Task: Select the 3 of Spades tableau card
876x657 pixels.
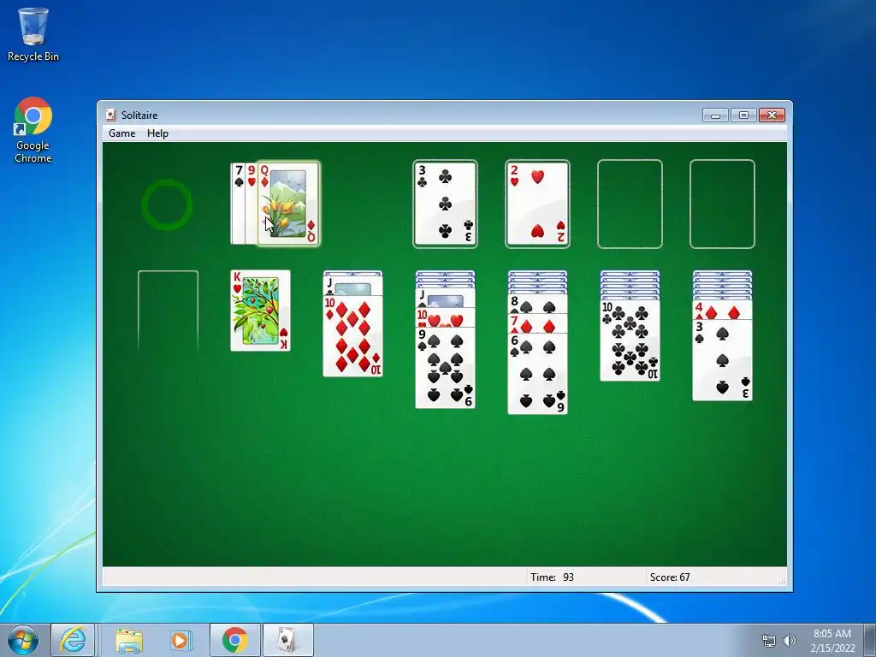Action: pos(722,360)
